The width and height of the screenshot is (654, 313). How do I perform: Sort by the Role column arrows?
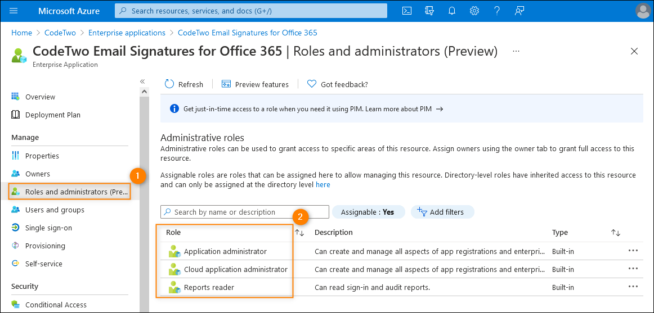click(299, 233)
